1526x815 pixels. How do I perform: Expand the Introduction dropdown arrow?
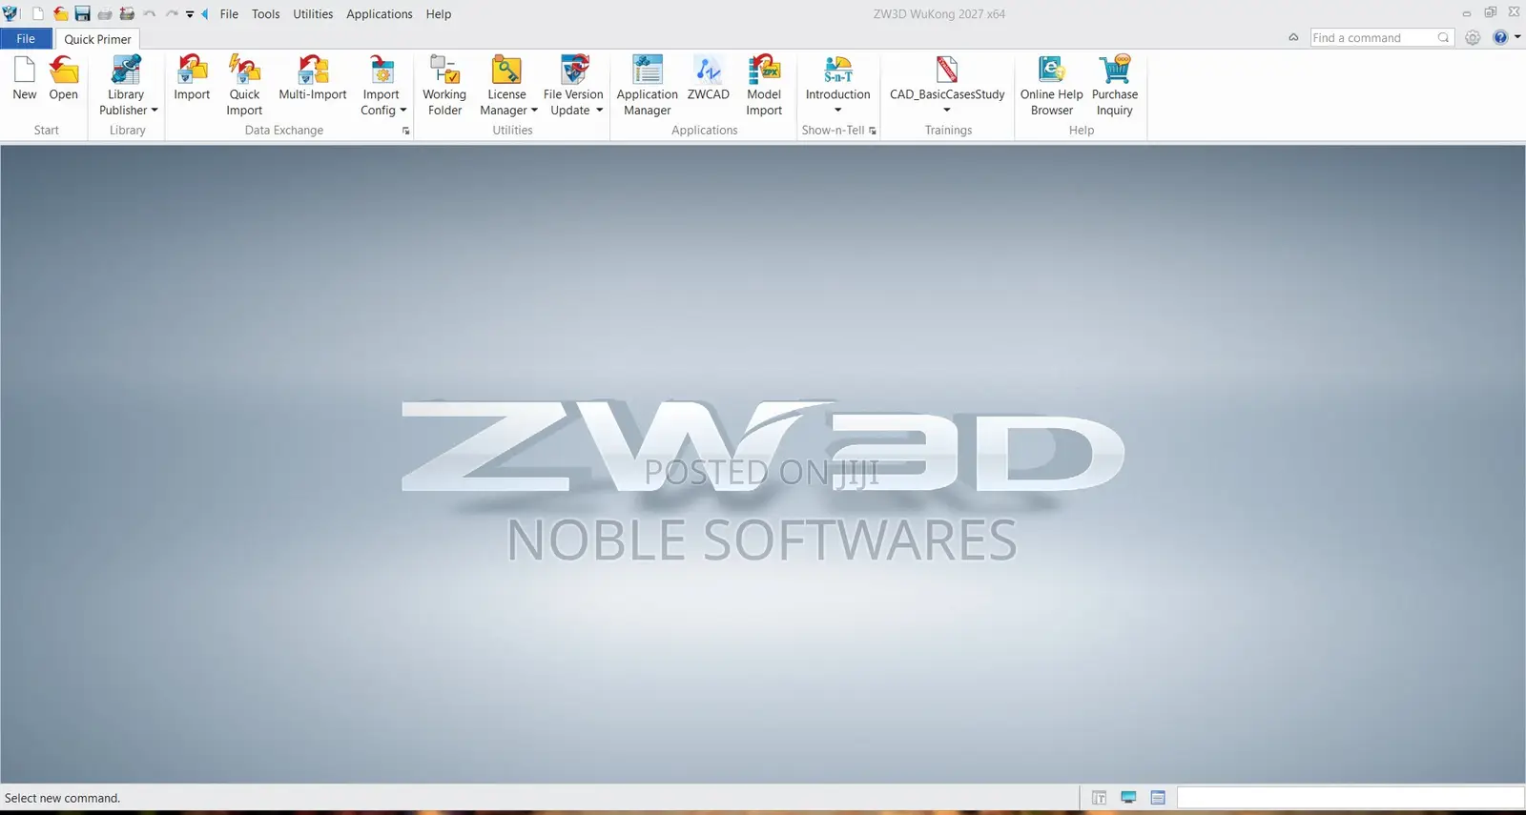(x=838, y=111)
